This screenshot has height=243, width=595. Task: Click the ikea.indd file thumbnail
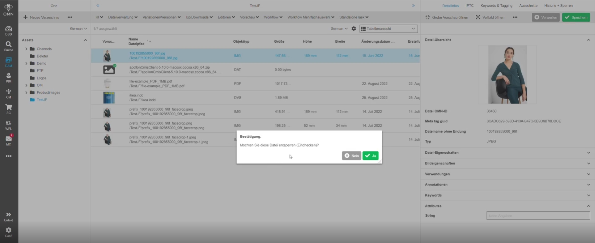click(x=109, y=98)
